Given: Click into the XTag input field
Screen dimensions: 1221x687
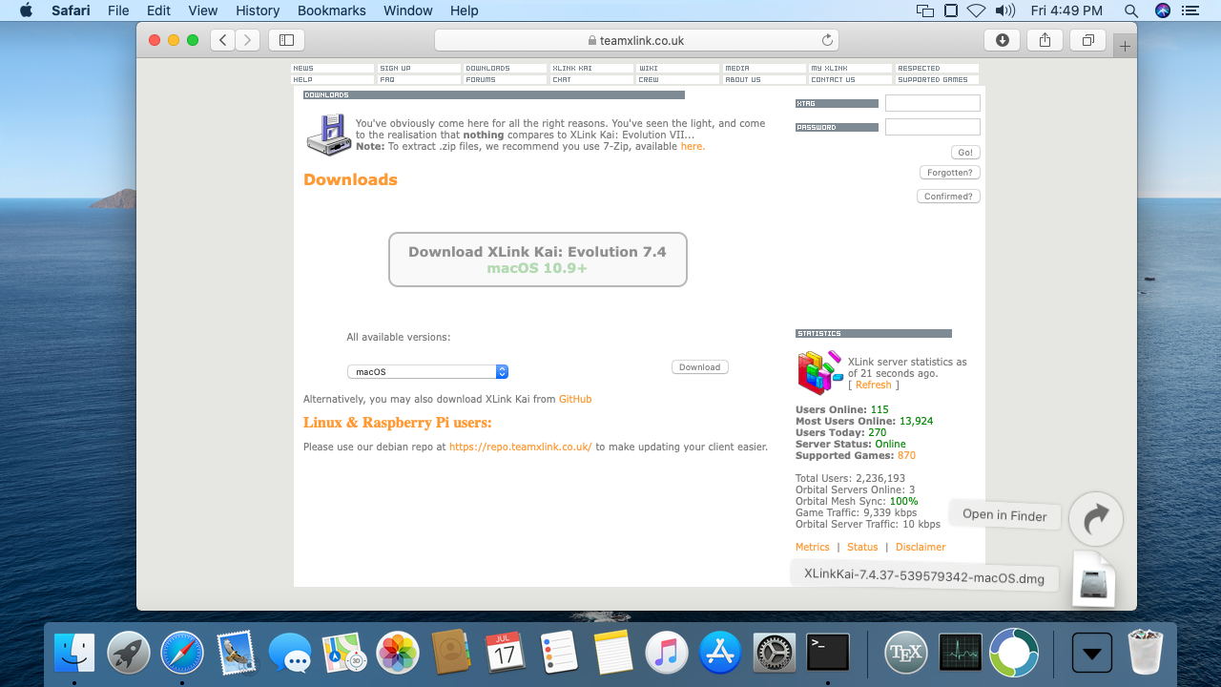Looking at the screenshot, I should click(x=932, y=103).
